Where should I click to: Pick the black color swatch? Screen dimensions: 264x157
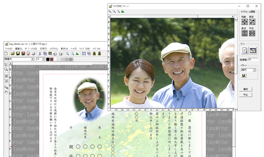click(x=48, y=59)
